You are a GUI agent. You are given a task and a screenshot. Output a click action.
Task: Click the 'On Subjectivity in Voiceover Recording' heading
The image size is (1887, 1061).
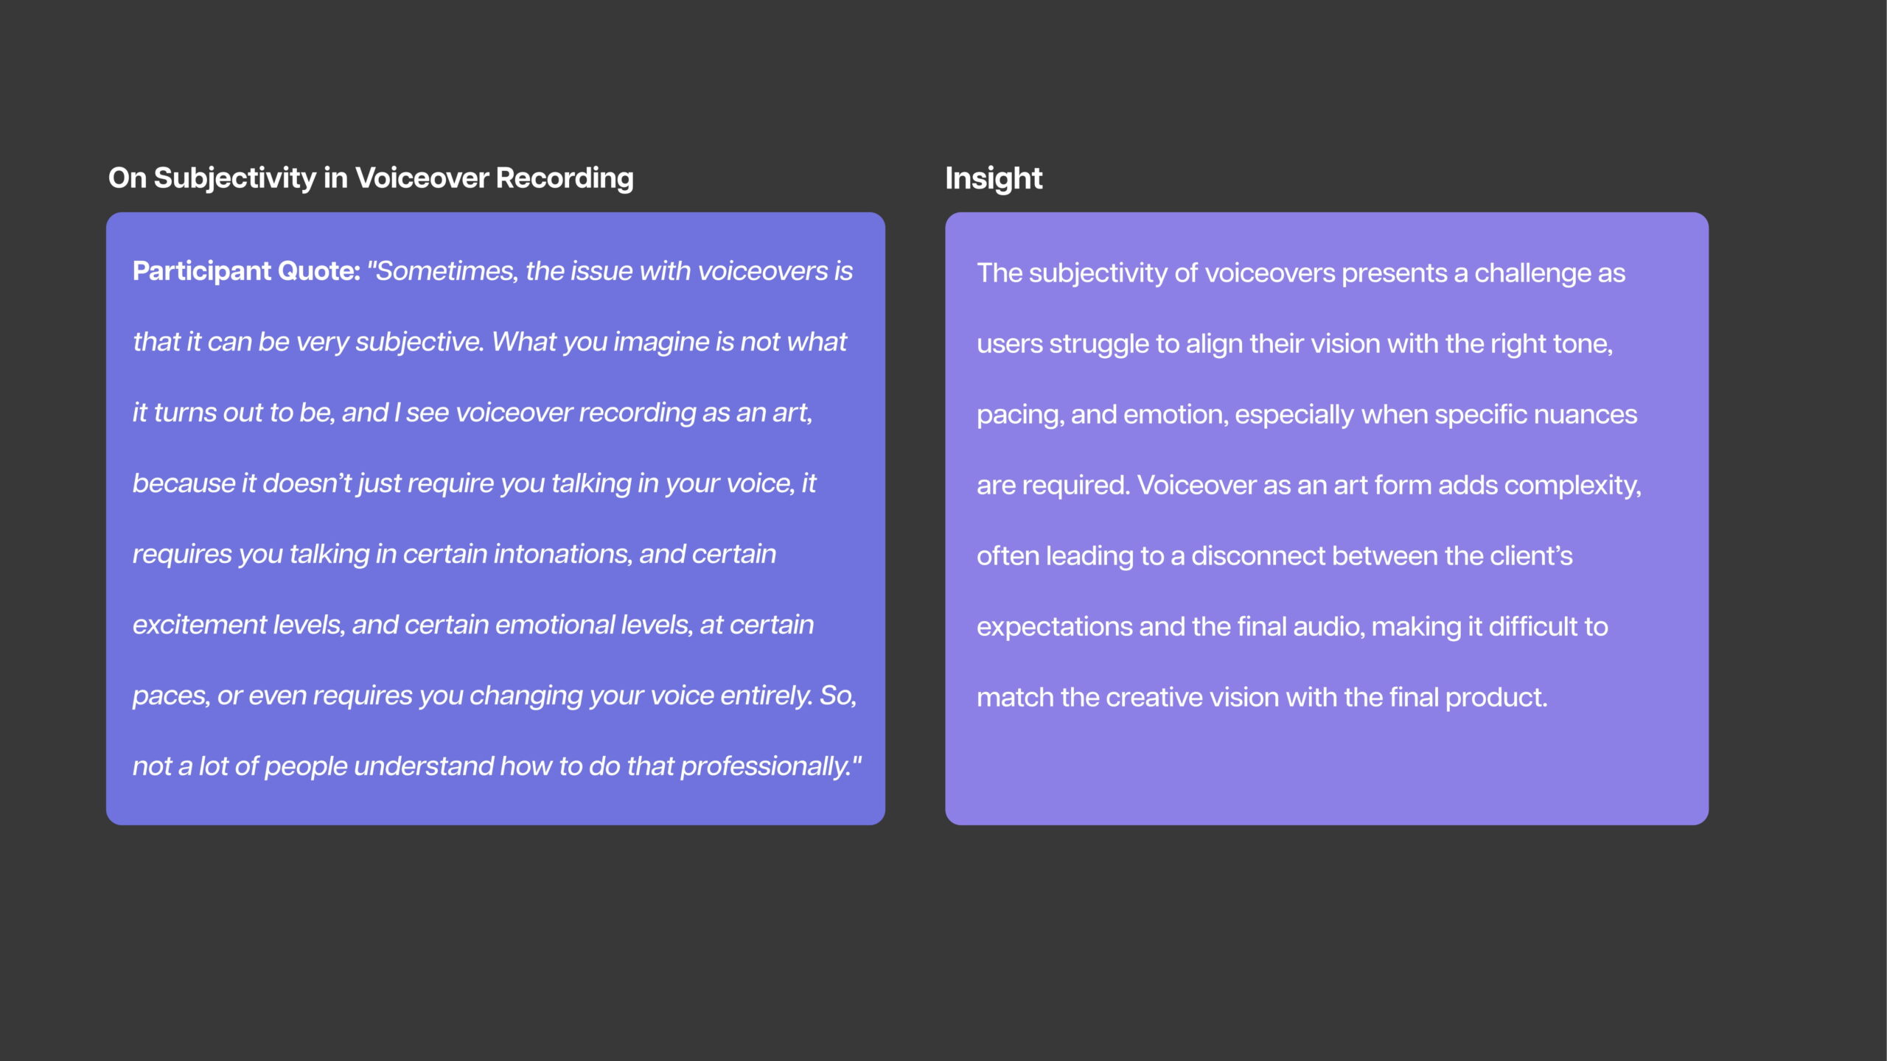pyautogui.click(x=371, y=178)
